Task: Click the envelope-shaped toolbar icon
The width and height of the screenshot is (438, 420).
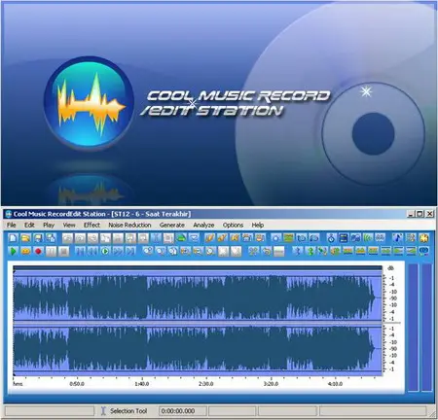Action: coord(194,238)
